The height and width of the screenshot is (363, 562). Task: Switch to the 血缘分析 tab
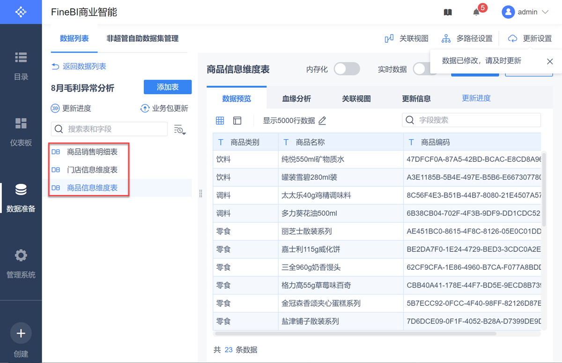click(x=296, y=98)
